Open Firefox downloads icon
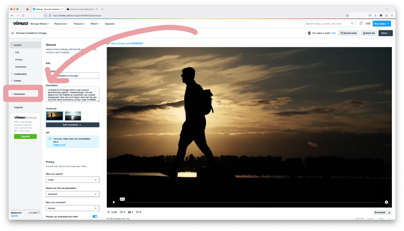This screenshot has width=404, height=231. tap(375, 15)
